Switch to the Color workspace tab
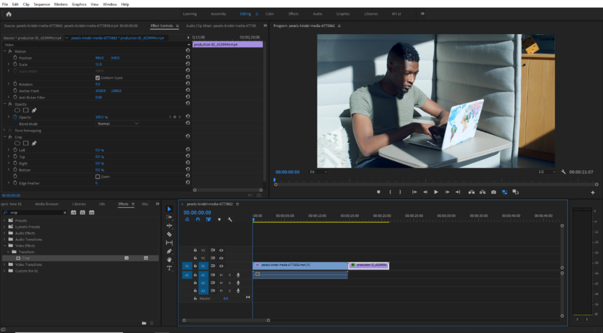603x333 pixels. [270, 14]
